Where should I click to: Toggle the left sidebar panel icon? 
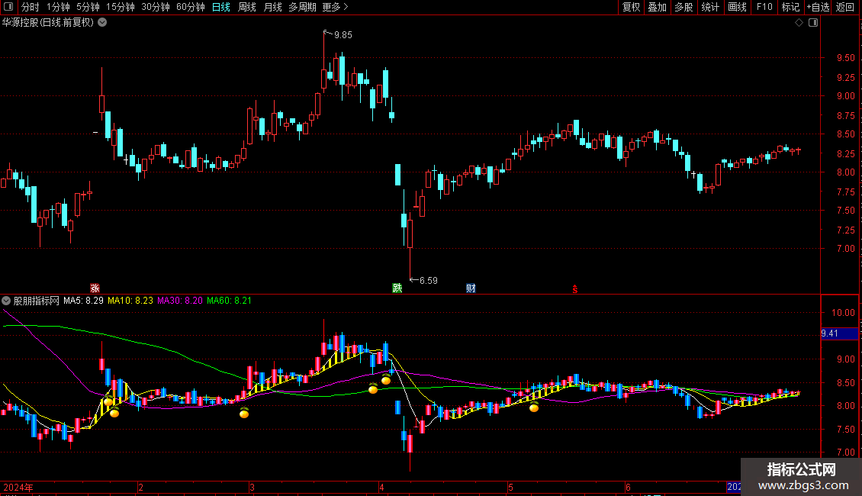8,7
